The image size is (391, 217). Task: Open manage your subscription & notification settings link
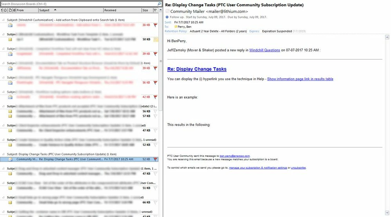click(x=258, y=168)
